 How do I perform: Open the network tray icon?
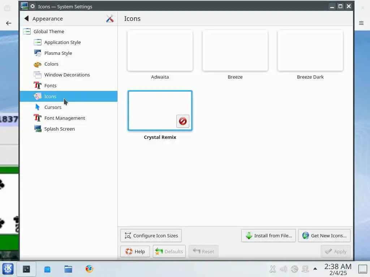pos(305,269)
